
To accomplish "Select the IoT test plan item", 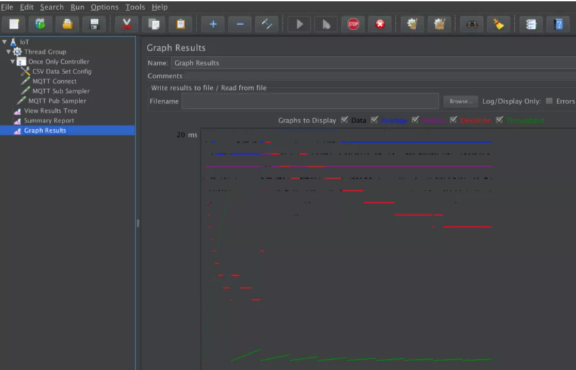I will click(24, 42).
